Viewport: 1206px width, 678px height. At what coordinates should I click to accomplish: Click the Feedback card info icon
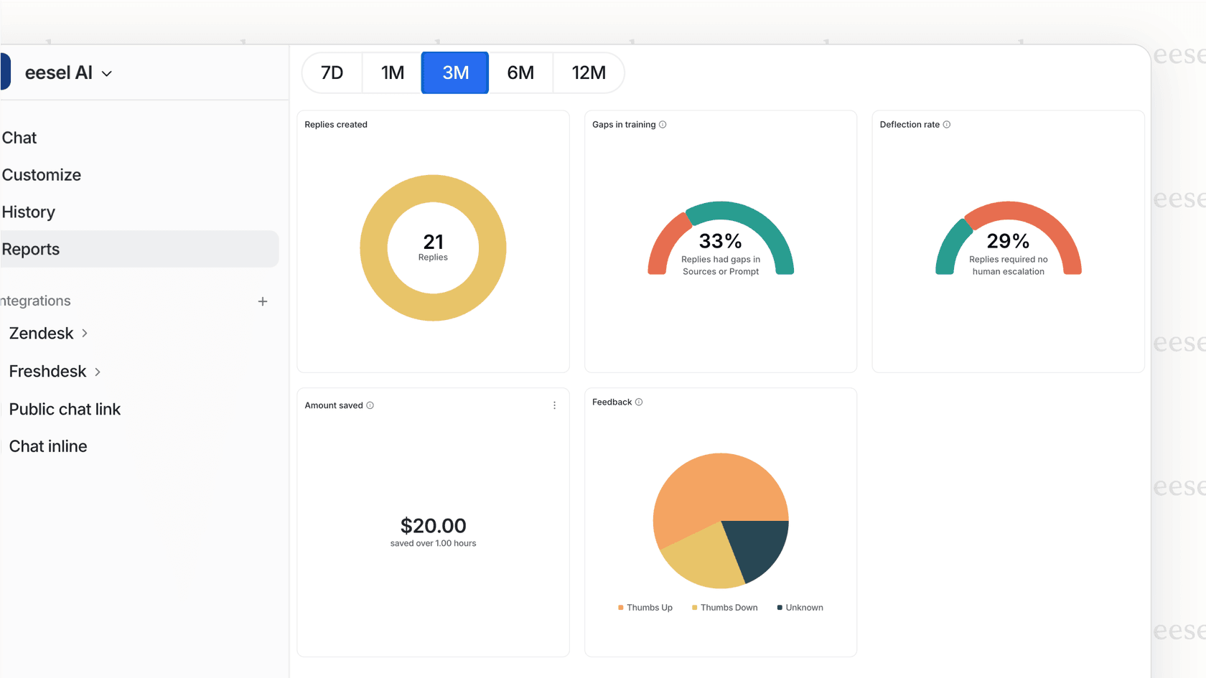pos(639,402)
